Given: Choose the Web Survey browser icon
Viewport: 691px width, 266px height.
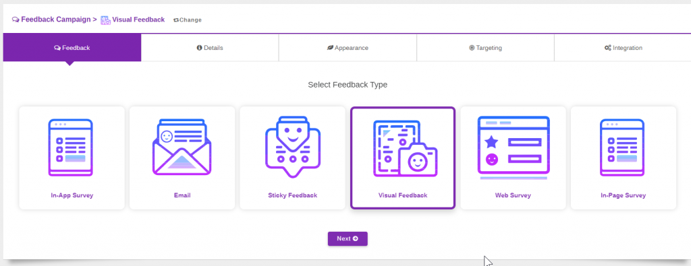Looking at the screenshot, I should [x=514, y=148].
